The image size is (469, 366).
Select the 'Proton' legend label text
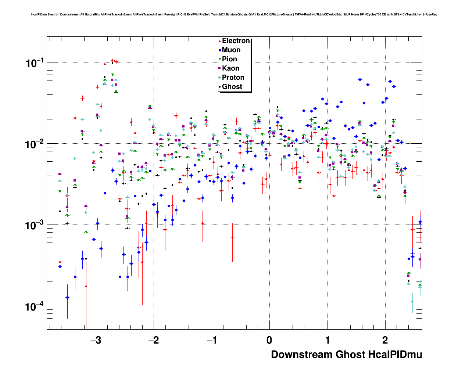point(233,78)
